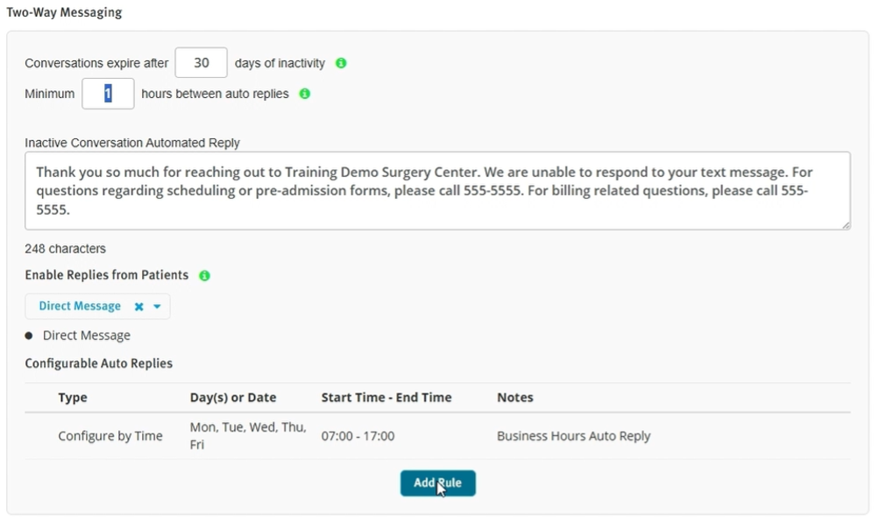Click info icon next to auto replies hours
Screen dimensions: 879x521
(x=304, y=94)
